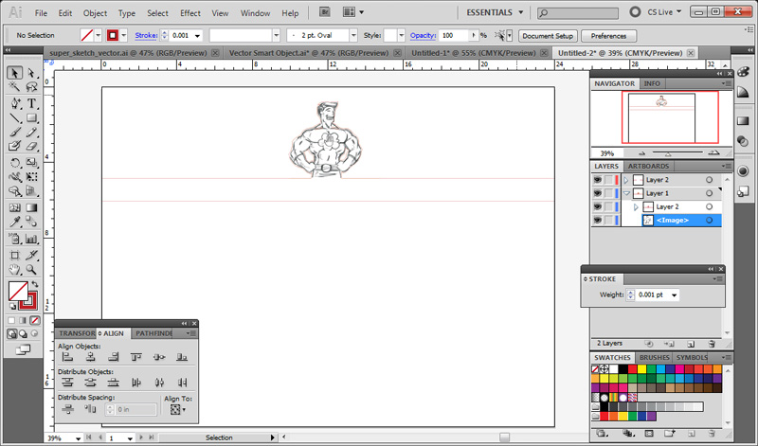Toggle visibility eye of <Image> row
Screen dimensions: 758x446
point(598,221)
